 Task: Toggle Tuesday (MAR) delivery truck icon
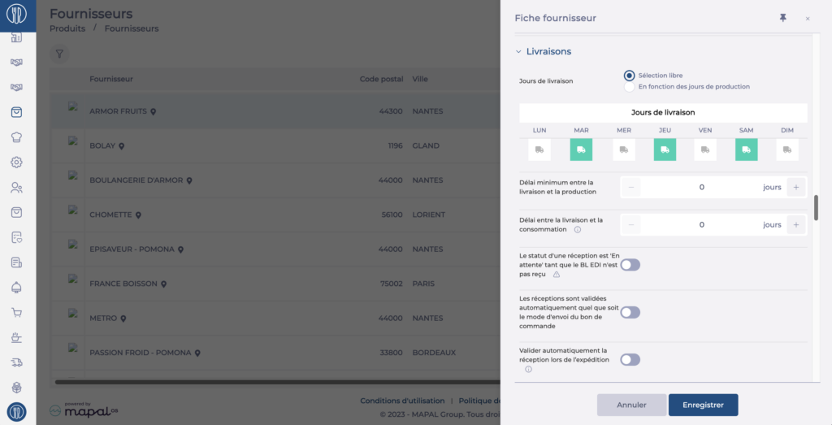[581, 150]
